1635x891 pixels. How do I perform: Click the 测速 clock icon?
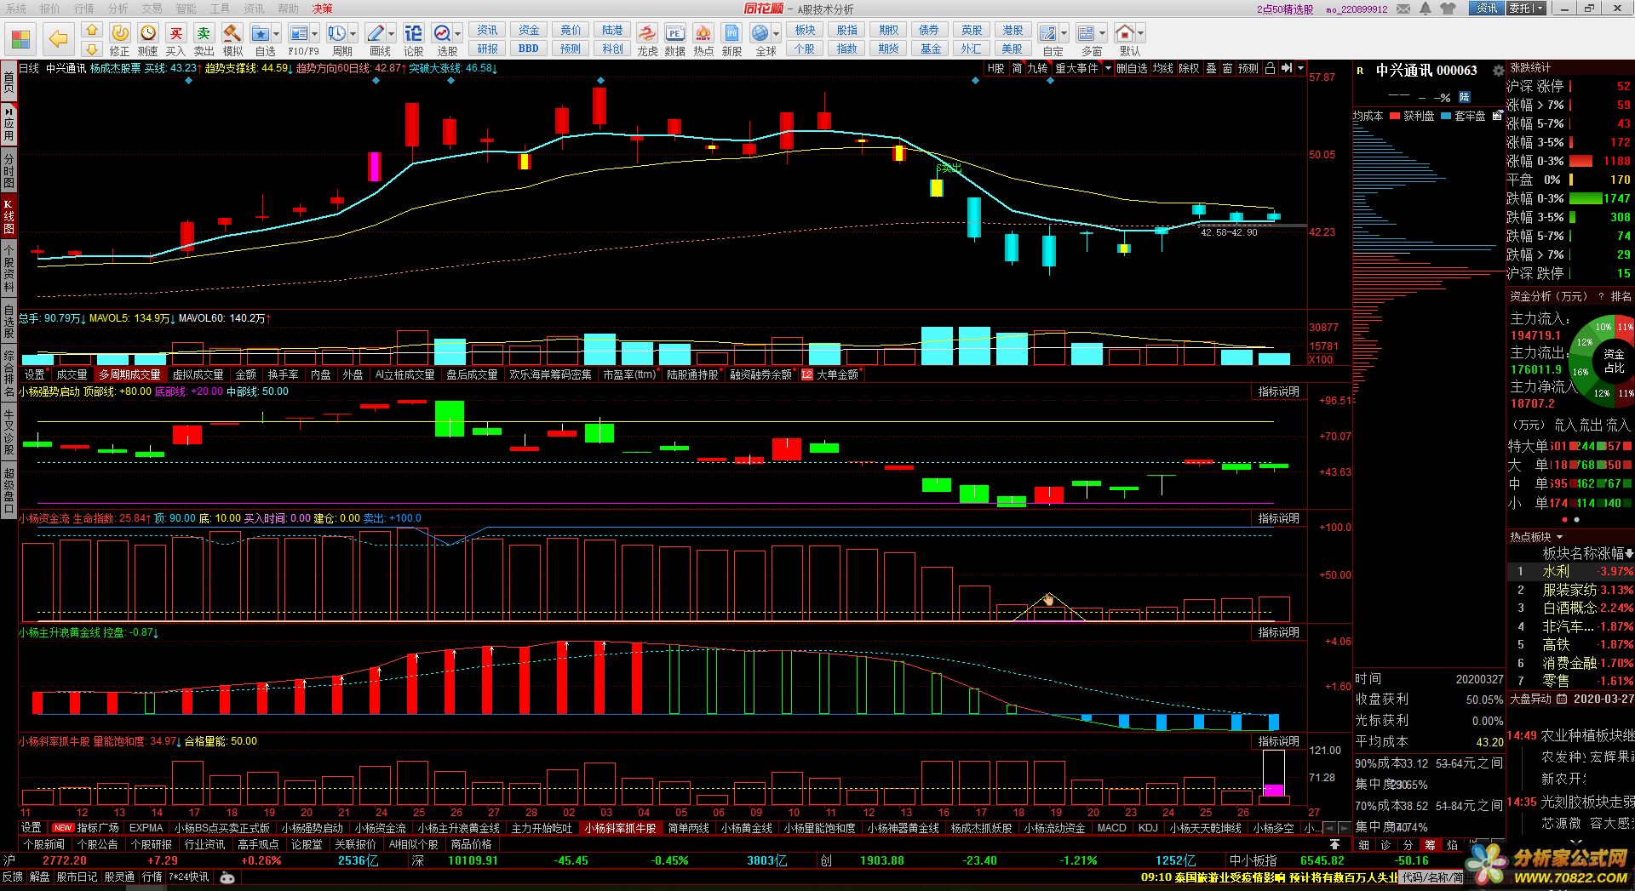(x=148, y=33)
